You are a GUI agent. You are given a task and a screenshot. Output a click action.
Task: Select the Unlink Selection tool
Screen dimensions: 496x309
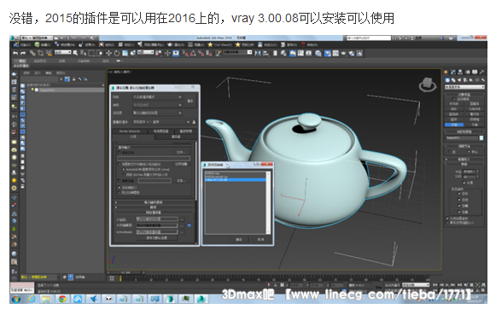pos(40,53)
